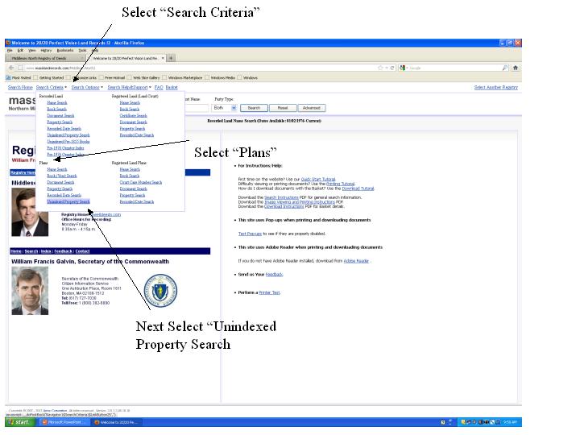Click the Windows Media bookmark

coord(220,77)
